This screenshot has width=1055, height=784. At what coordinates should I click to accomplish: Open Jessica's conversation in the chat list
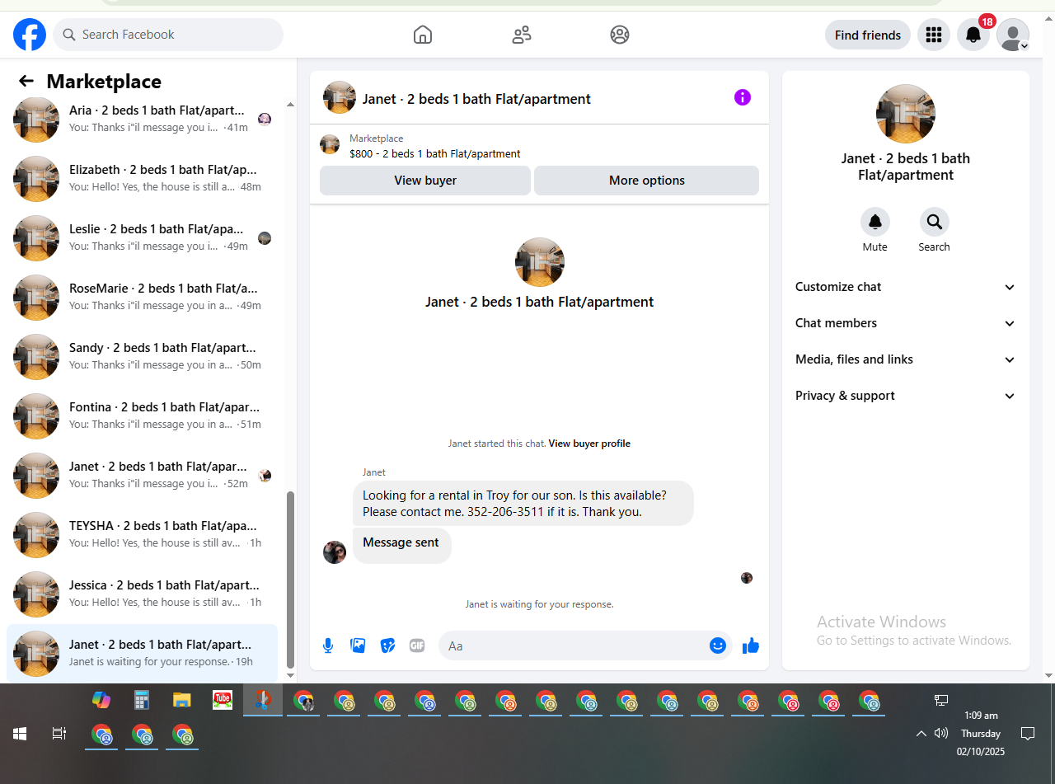(x=142, y=594)
